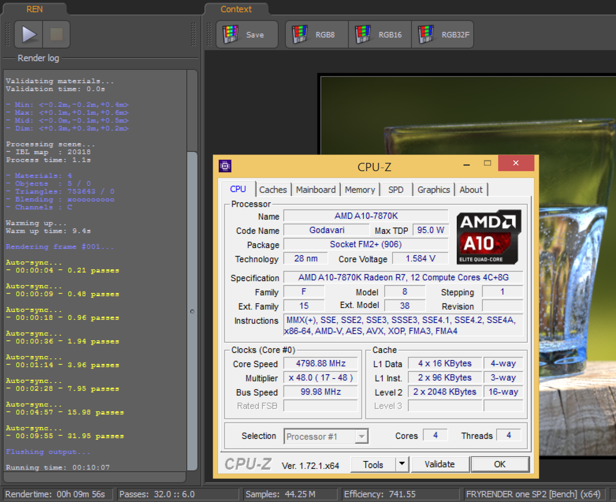The width and height of the screenshot is (616, 502).
Task: Click the 'Running time: 00:10:07' log line
Action: coord(58,467)
